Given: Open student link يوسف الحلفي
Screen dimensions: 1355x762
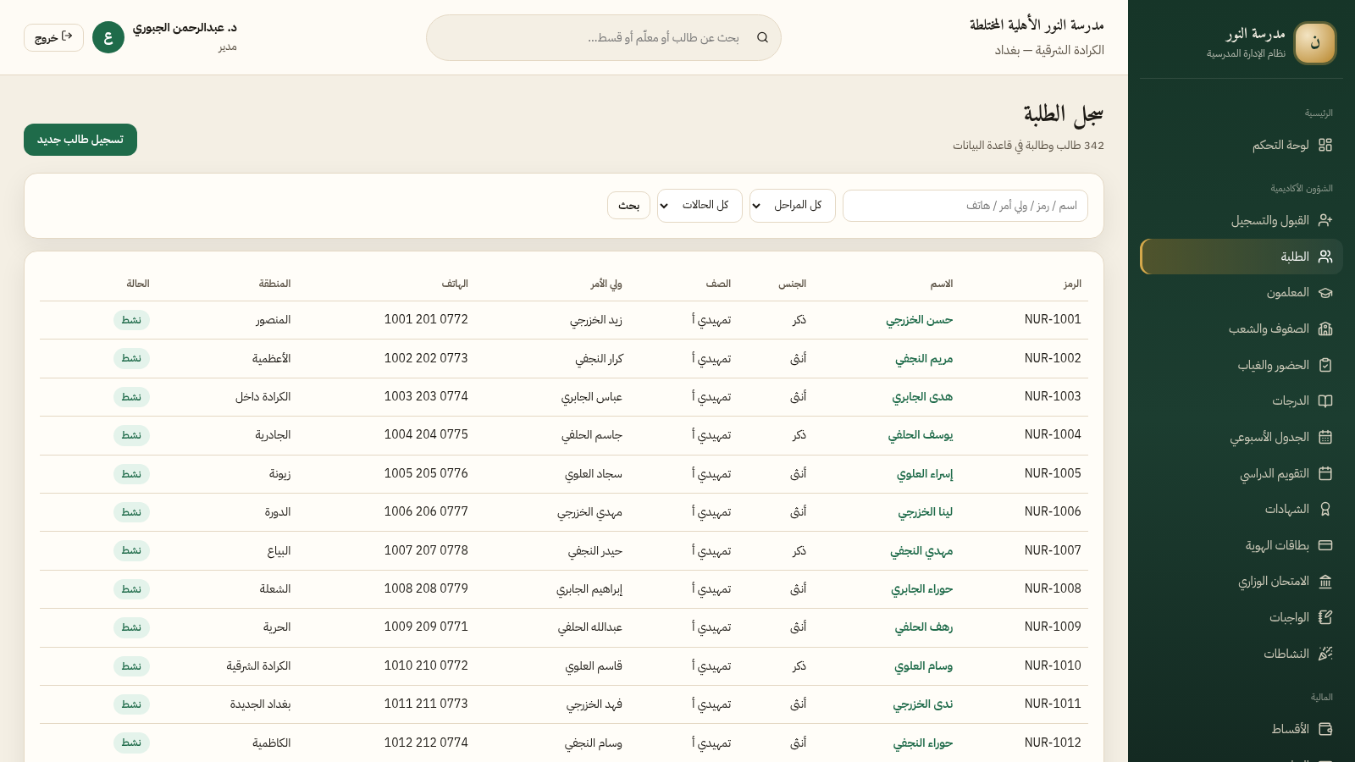Looking at the screenshot, I should (921, 435).
